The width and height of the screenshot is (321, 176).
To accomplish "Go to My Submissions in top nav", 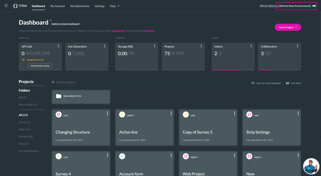I will click(x=80, y=6).
